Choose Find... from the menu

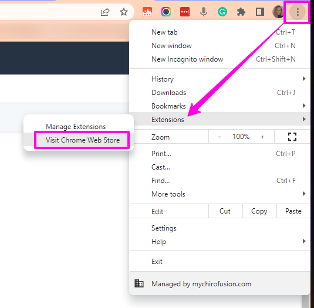pos(220,181)
